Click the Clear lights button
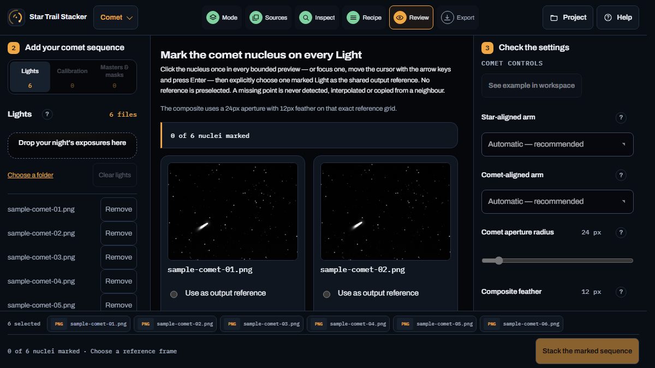The width and height of the screenshot is (655, 368). point(115,175)
